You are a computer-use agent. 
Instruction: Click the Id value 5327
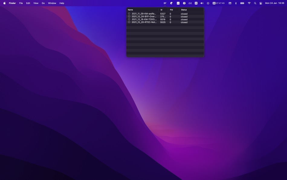(x=163, y=14)
